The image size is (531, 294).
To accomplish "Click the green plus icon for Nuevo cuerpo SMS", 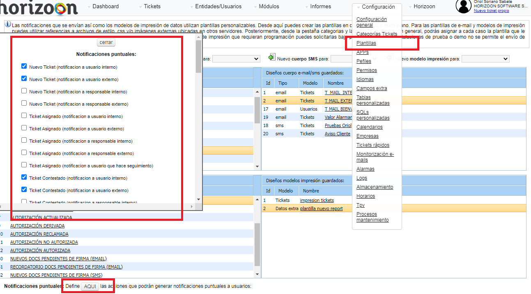I will coord(272,58).
